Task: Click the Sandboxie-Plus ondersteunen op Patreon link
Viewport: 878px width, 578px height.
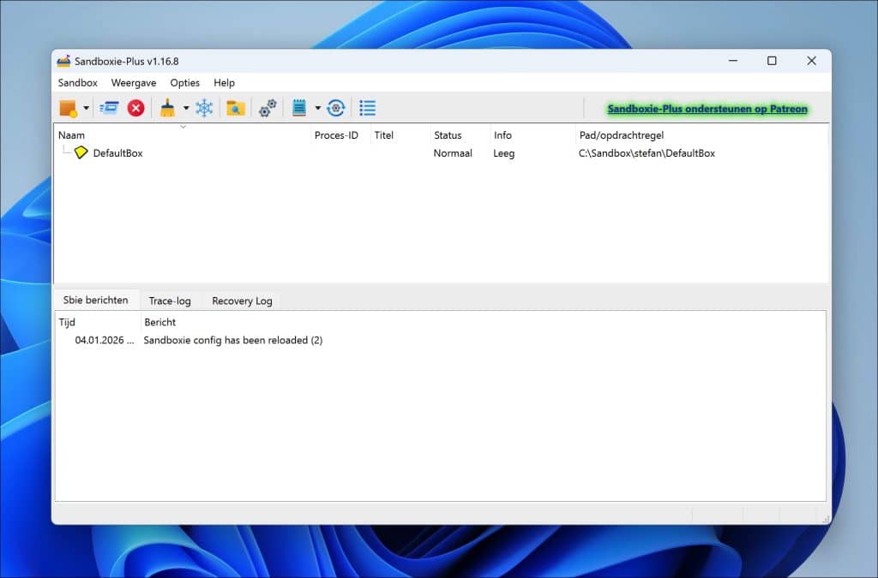Action: [x=707, y=109]
